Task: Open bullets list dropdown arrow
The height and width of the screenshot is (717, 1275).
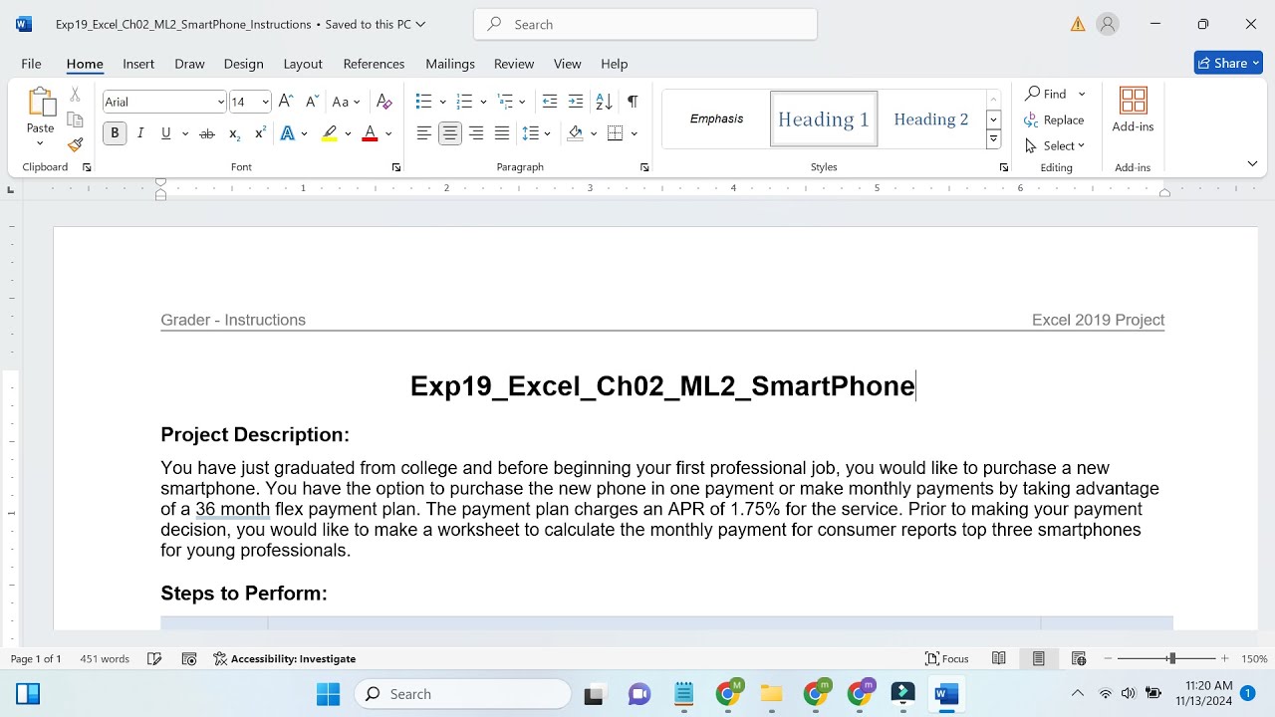Action: pyautogui.click(x=443, y=102)
